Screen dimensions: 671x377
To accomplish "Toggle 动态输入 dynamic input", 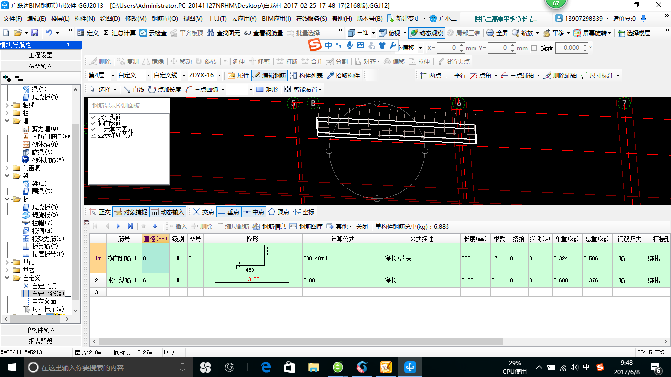I will (168, 212).
